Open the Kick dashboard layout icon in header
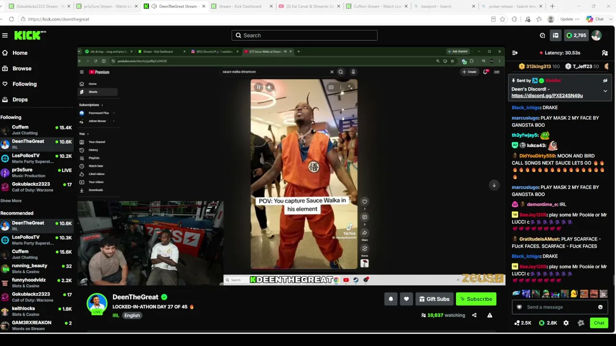The image size is (616, 346). coord(555,35)
